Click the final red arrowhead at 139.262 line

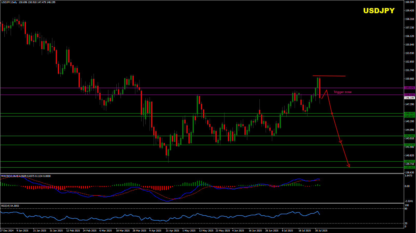(349, 166)
